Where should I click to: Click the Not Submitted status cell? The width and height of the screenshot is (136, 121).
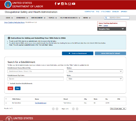(16, 103)
